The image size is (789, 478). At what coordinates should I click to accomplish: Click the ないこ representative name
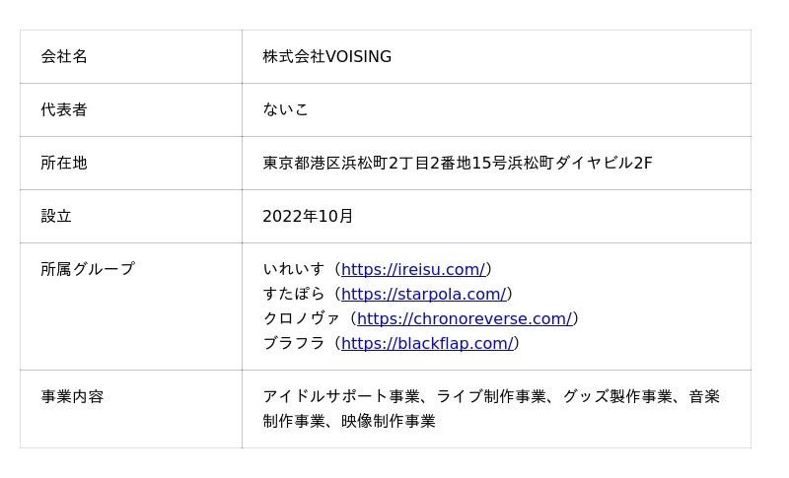click(x=285, y=109)
